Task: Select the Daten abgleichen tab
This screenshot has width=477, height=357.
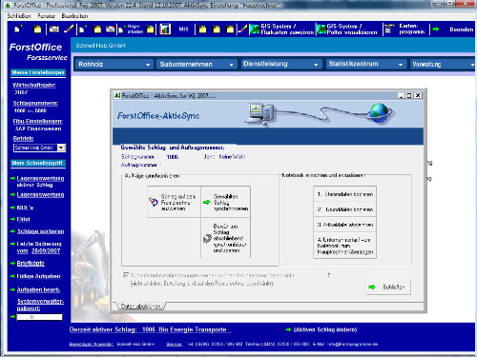Action: 141,306
